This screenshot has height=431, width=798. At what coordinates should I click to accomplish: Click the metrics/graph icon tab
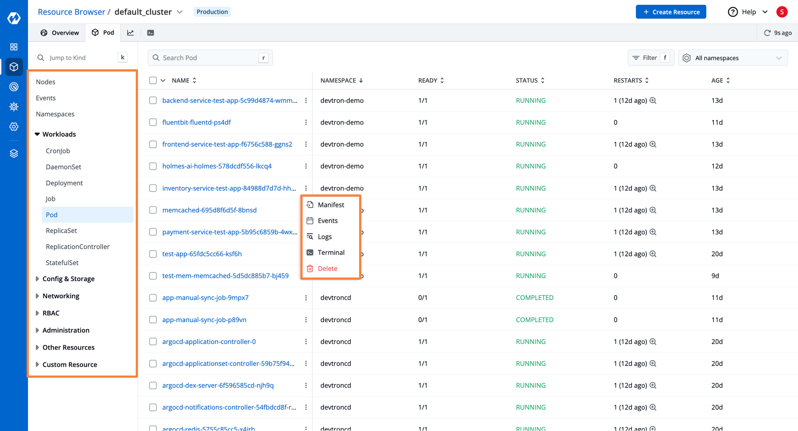(130, 32)
